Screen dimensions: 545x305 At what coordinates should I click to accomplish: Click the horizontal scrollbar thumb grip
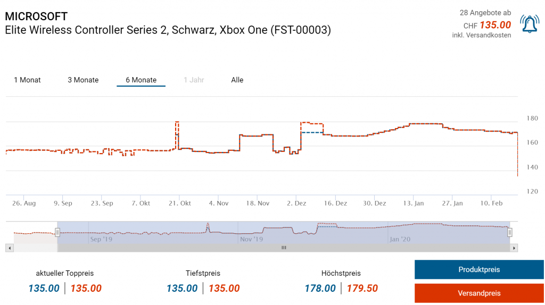284,248
